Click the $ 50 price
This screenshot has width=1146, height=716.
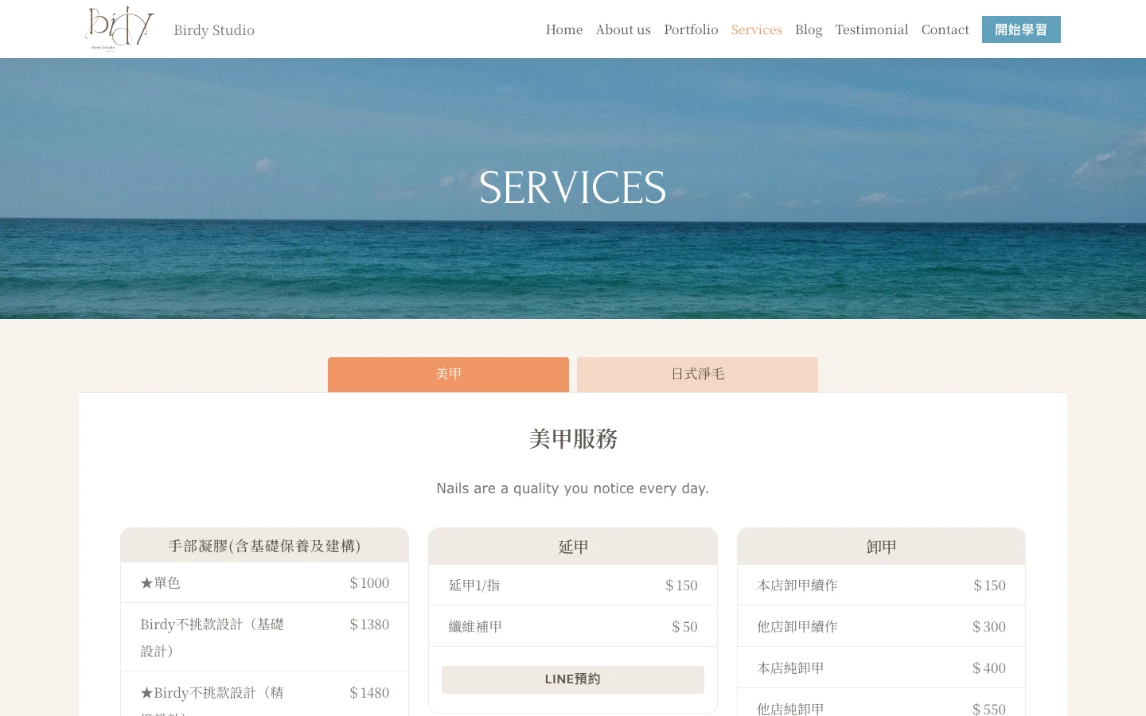(684, 627)
